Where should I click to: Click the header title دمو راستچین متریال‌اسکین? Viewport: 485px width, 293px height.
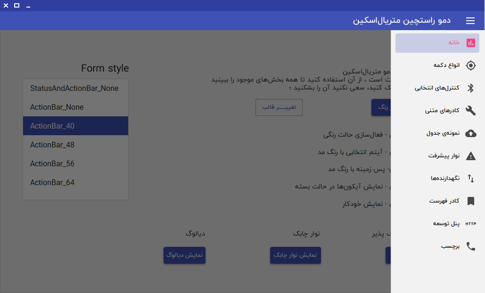402,21
